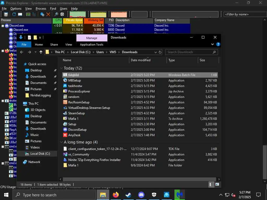267x200 pixels.
Task: Click the New Folder icon in Explorer title bar
Action: click(x=35, y=37)
